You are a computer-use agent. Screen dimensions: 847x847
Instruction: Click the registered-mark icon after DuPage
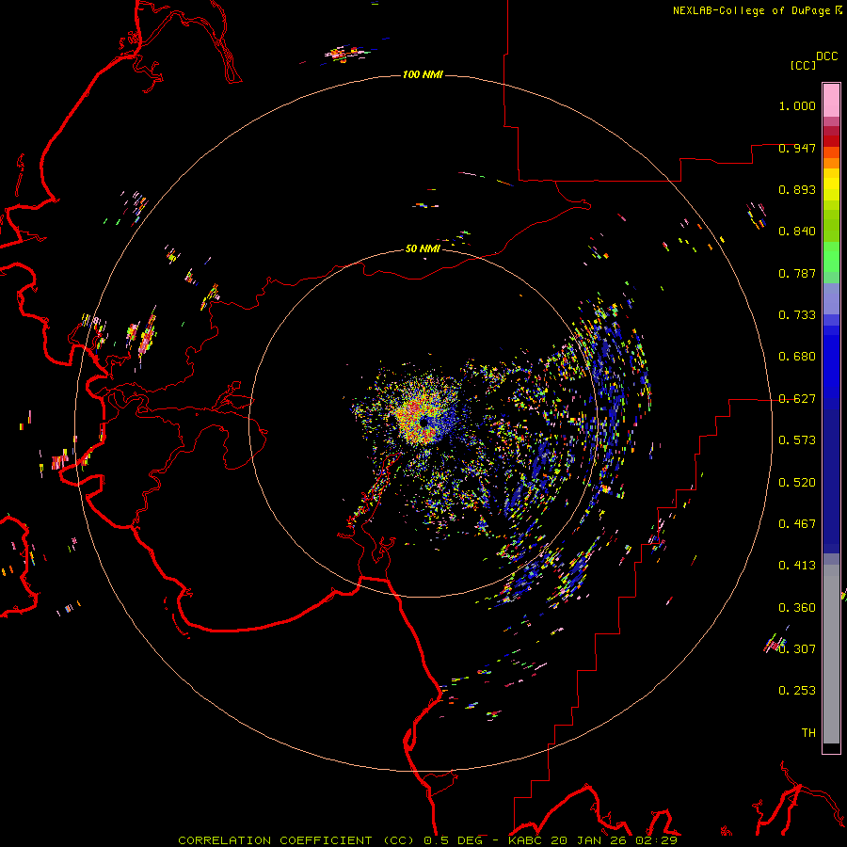pos(839,9)
